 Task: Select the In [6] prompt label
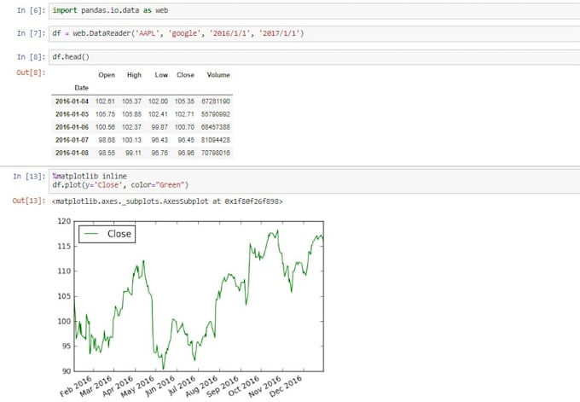31,10
